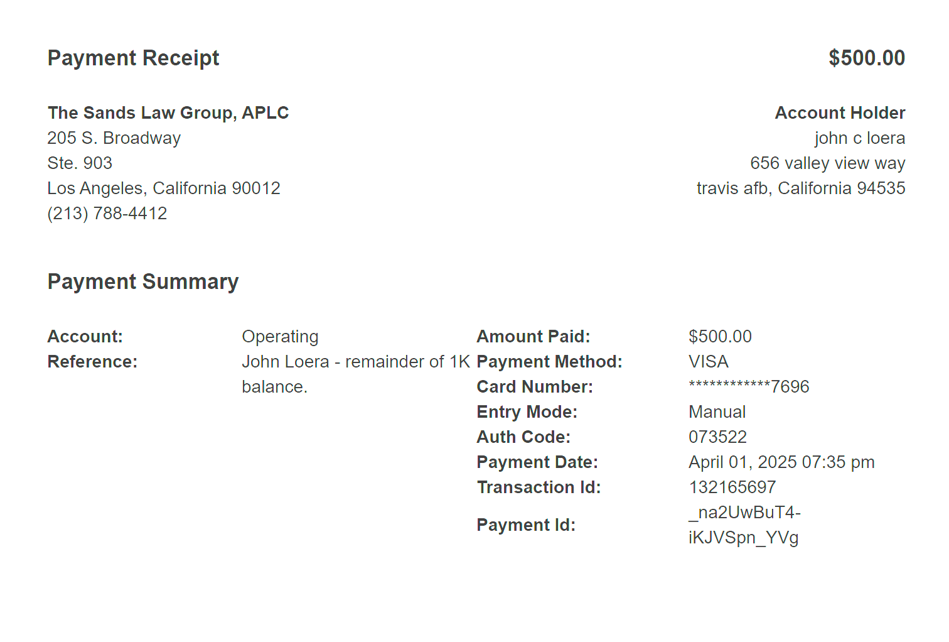Click the Payment Summary heading
949x642 pixels.
143,281
